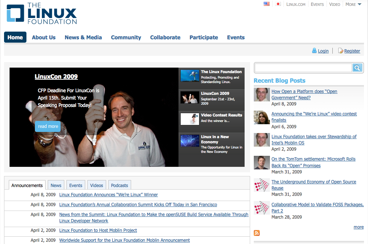Open the Linux Foundation to Host Moblin Project announcement
The height and width of the screenshot is (244, 368).
(98, 230)
